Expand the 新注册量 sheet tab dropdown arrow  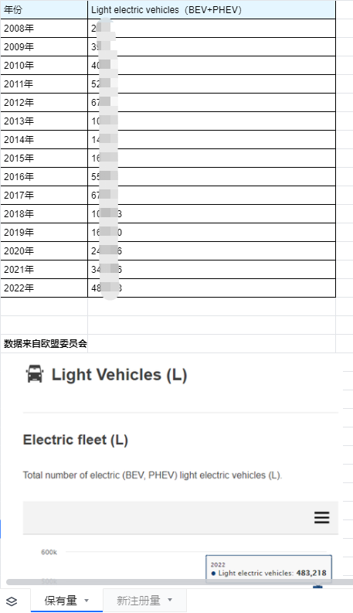coord(170,600)
